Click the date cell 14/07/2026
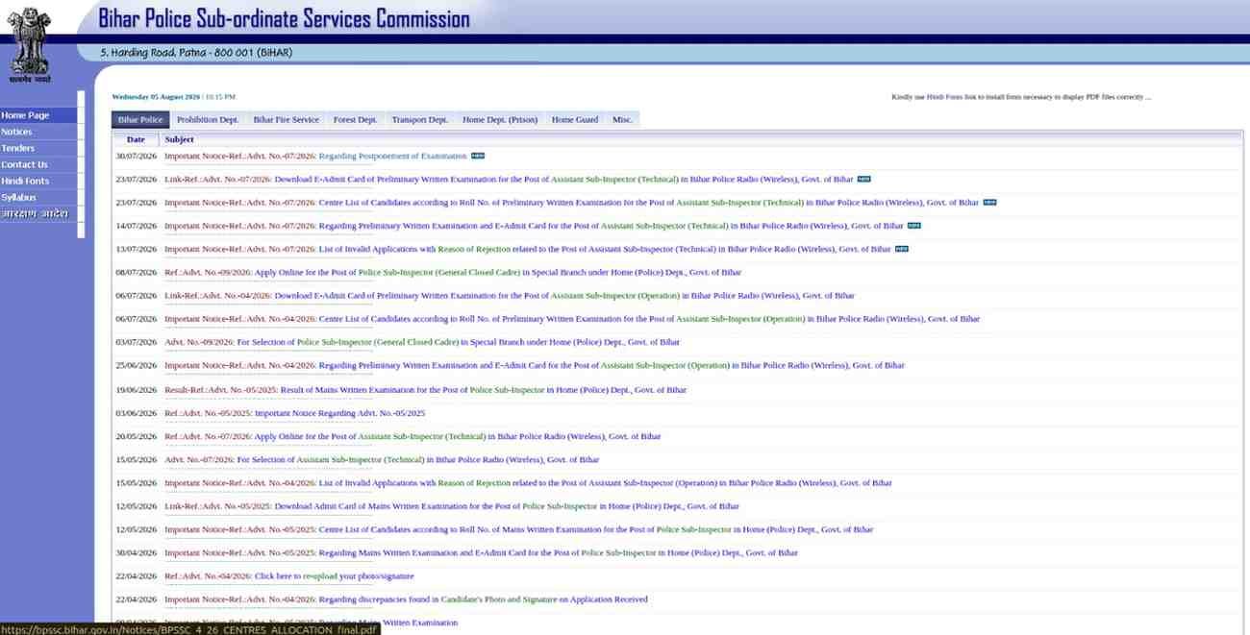 [136, 226]
